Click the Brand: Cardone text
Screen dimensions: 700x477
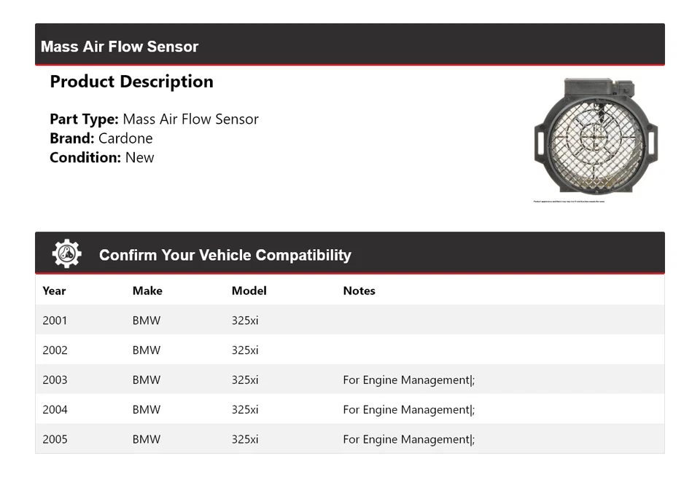[101, 138]
